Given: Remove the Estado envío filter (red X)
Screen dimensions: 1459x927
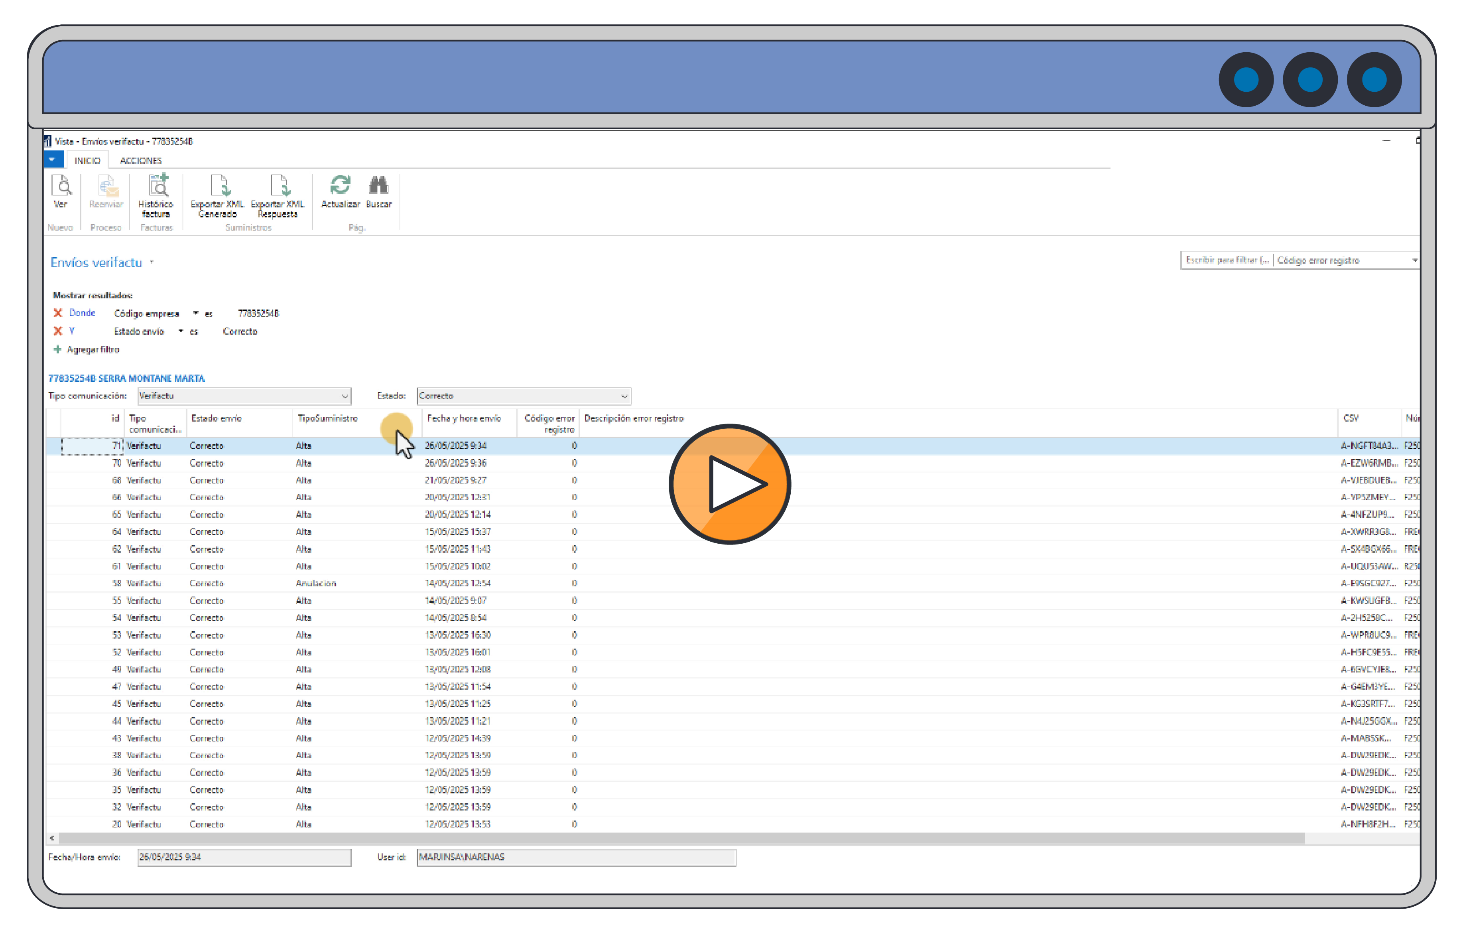Looking at the screenshot, I should pyautogui.click(x=57, y=331).
